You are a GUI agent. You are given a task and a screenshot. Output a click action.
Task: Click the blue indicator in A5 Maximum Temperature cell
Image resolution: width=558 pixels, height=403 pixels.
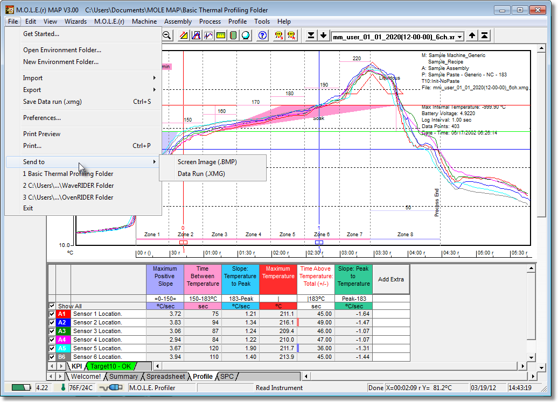pos(298,348)
